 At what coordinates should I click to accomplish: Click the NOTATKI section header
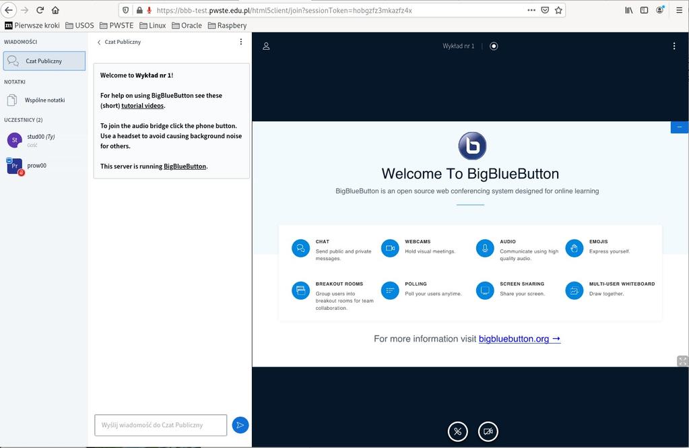tap(15, 82)
